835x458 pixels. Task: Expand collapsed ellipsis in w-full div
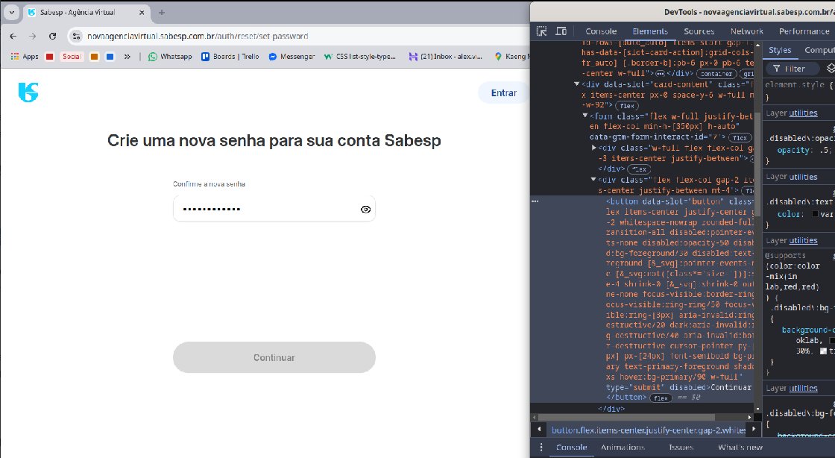point(751,159)
